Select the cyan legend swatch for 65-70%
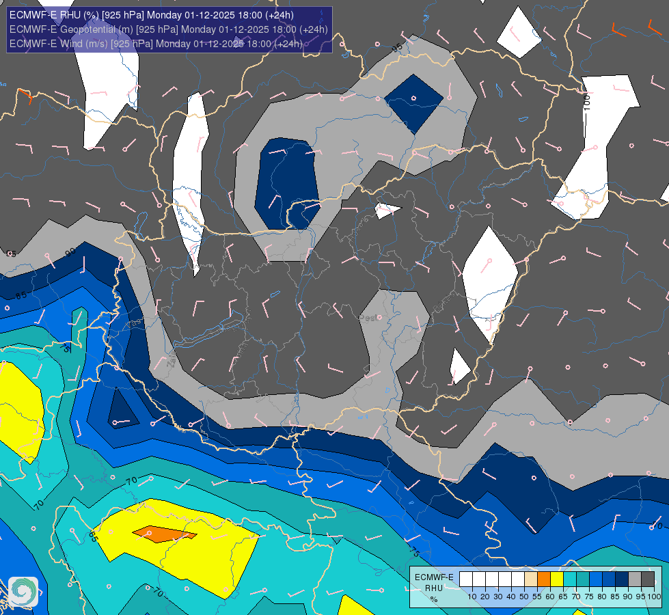 pos(570,579)
